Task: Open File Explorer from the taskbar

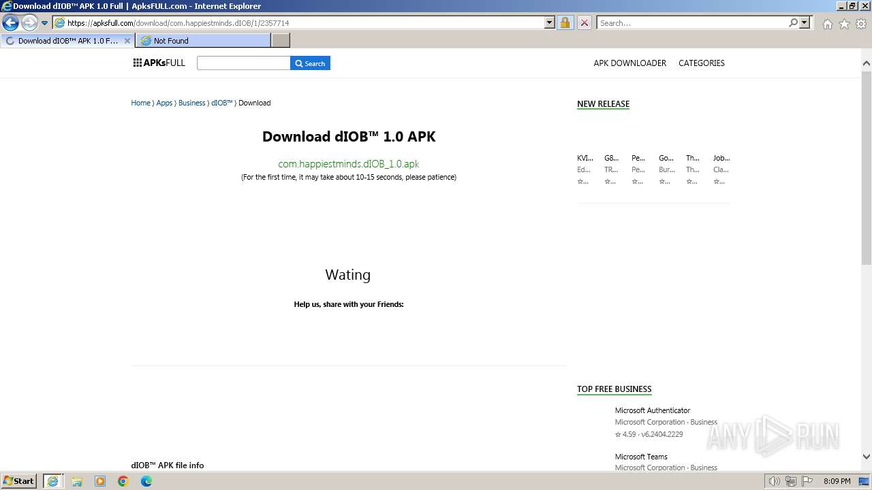Action: pos(77,481)
